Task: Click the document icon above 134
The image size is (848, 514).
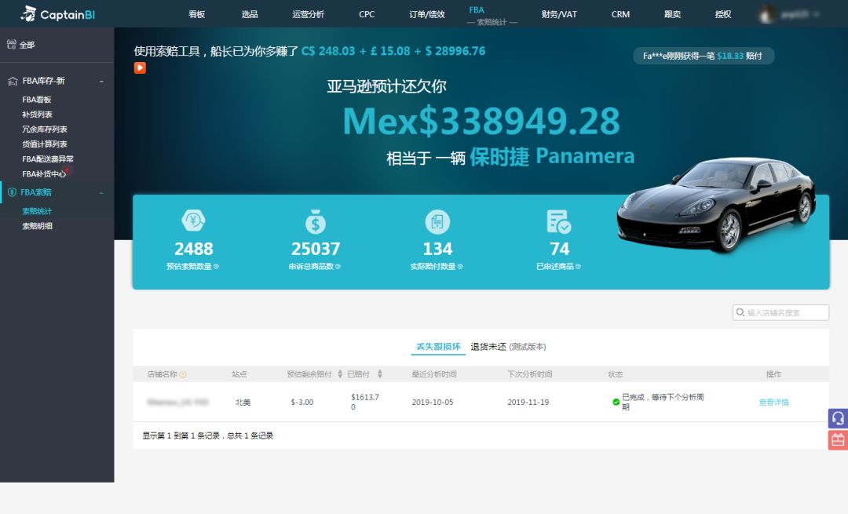Action: (x=437, y=221)
